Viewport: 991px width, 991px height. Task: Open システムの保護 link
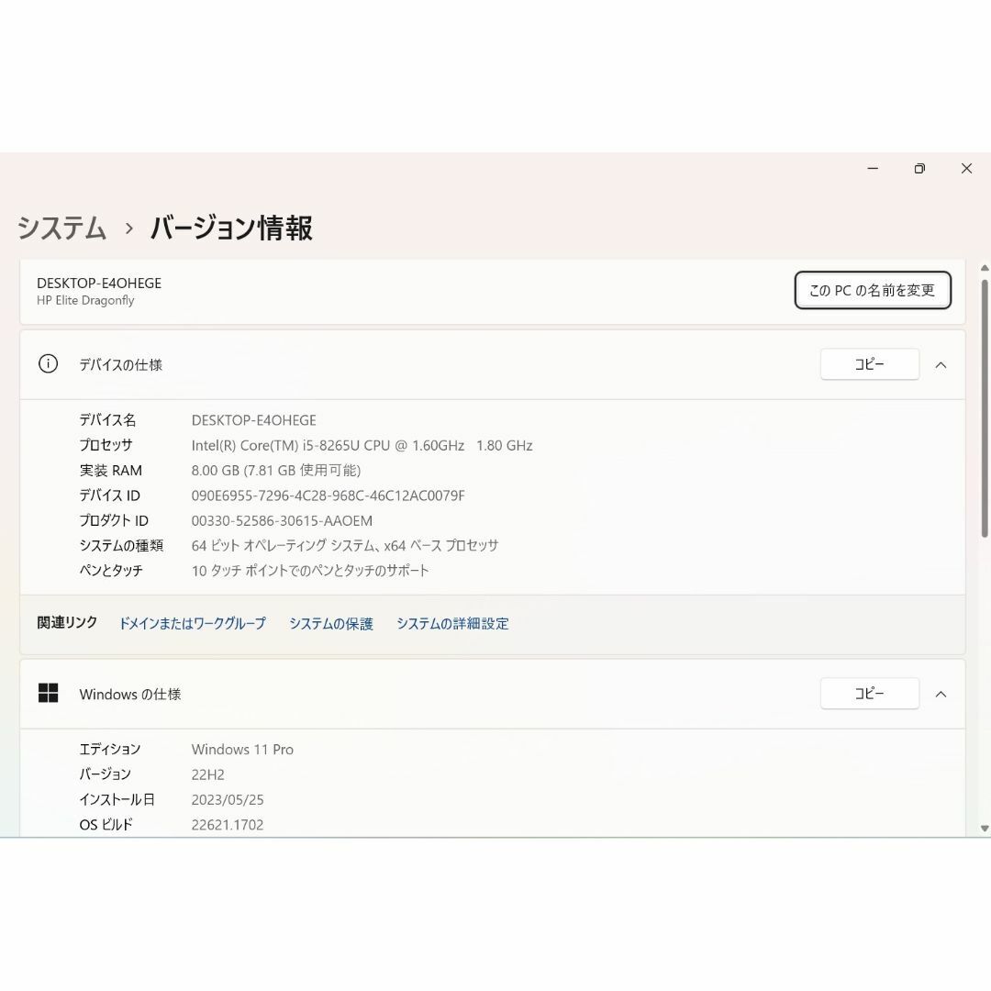click(x=331, y=623)
